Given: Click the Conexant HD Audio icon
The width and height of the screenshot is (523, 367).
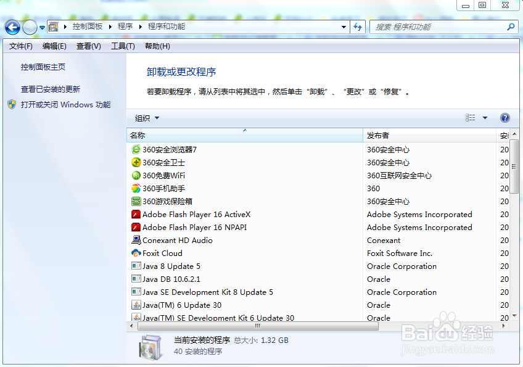Looking at the screenshot, I should click(x=136, y=240).
